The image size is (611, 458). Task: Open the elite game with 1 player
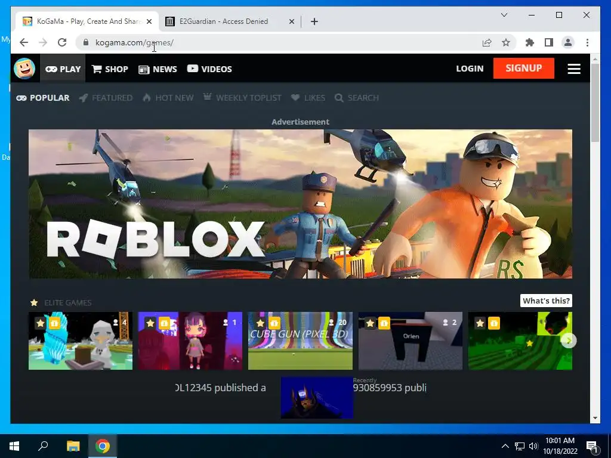pyautogui.click(x=190, y=341)
